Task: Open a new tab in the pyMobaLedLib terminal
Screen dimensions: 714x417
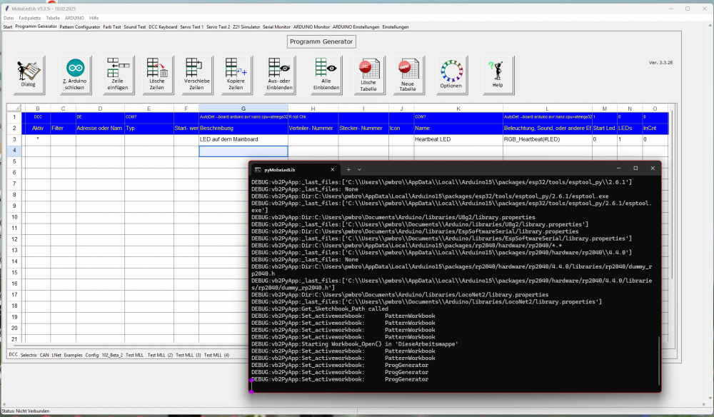Action: [x=348, y=169]
